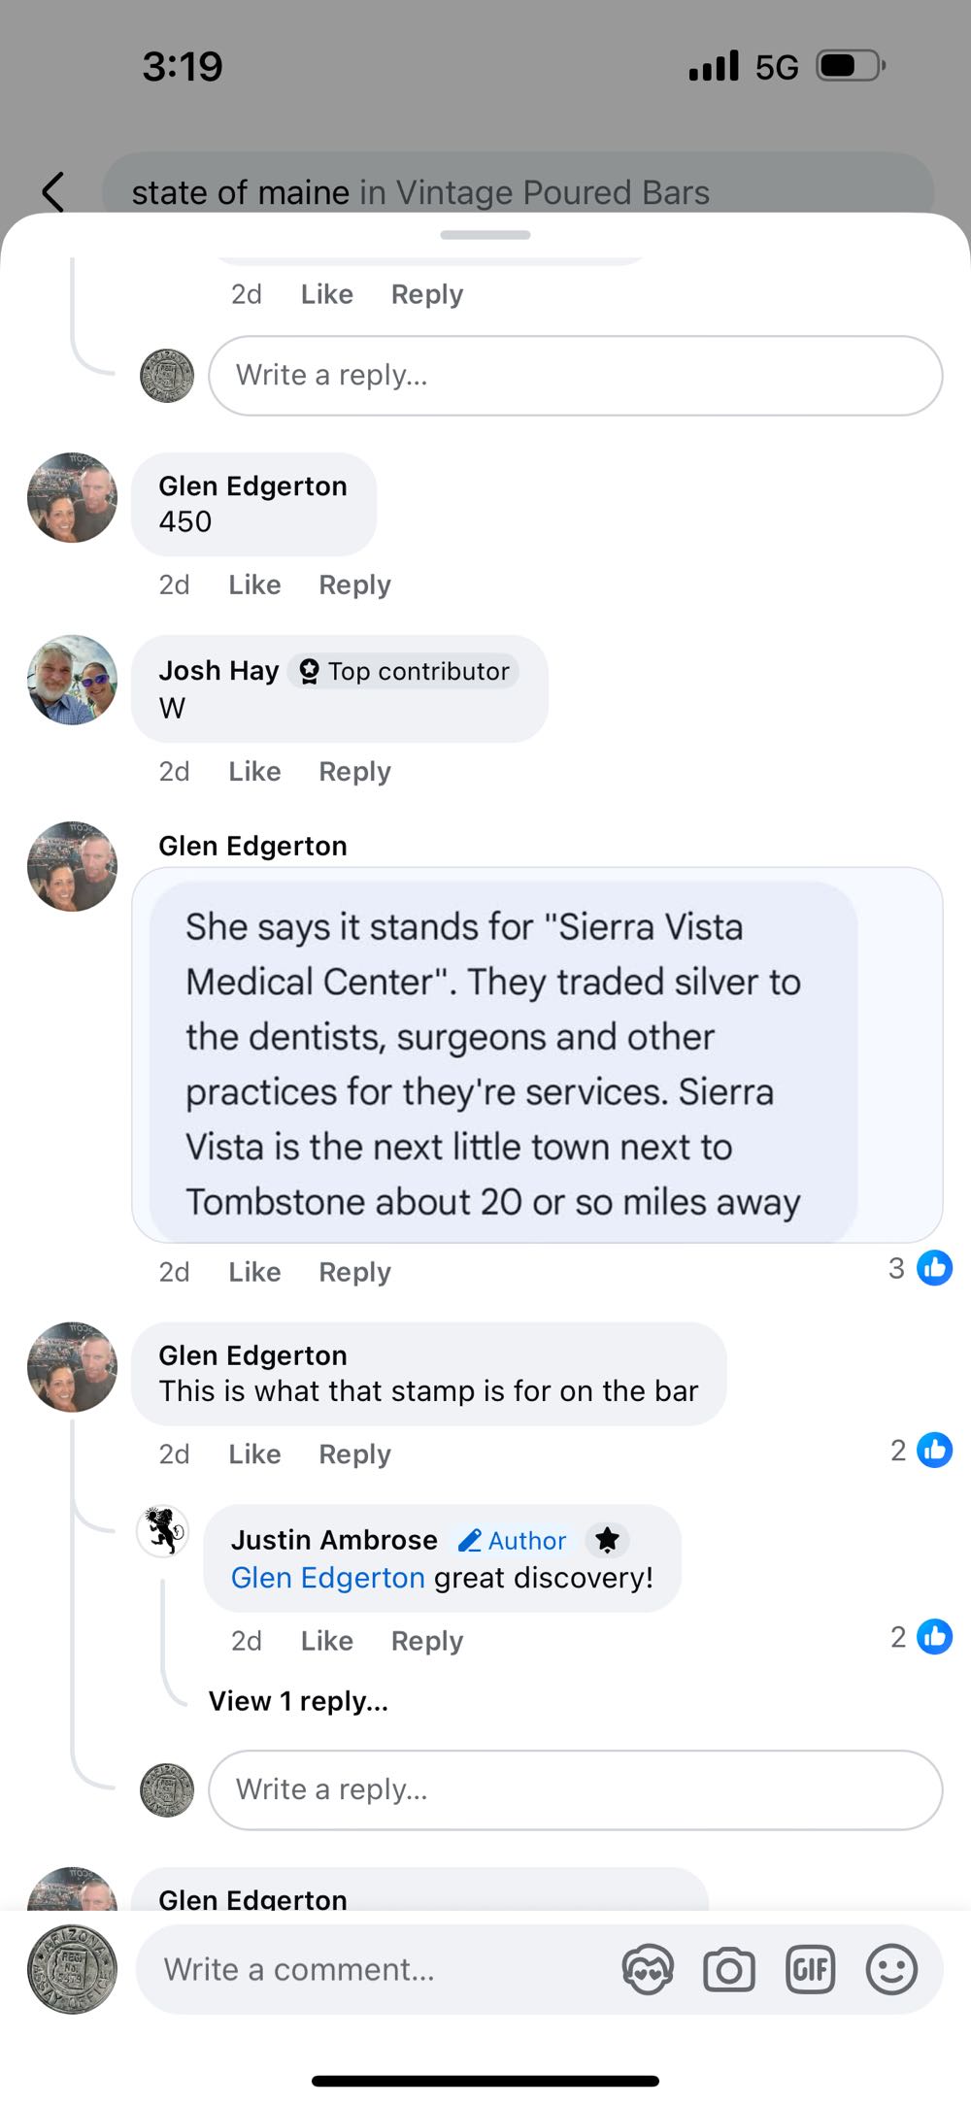This screenshot has width=971, height=2105.
Task: Reply to the Sierra Vista comment
Action: pyautogui.click(x=354, y=1272)
